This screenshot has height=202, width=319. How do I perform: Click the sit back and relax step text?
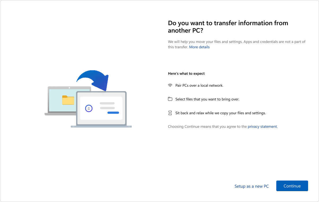click(220, 113)
